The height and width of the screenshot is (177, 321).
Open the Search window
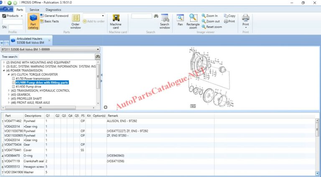point(165,21)
